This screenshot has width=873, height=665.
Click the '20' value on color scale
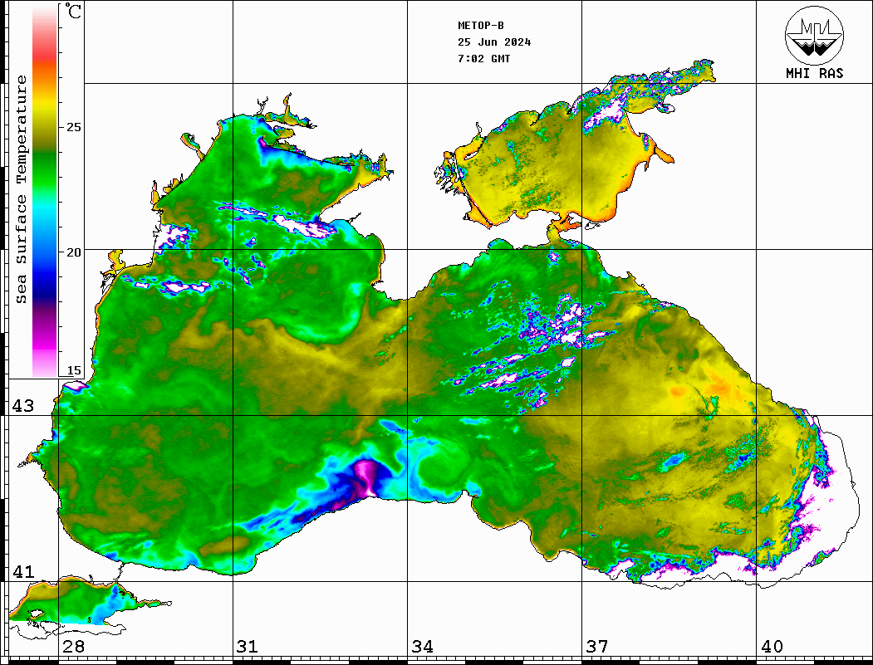(x=73, y=252)
